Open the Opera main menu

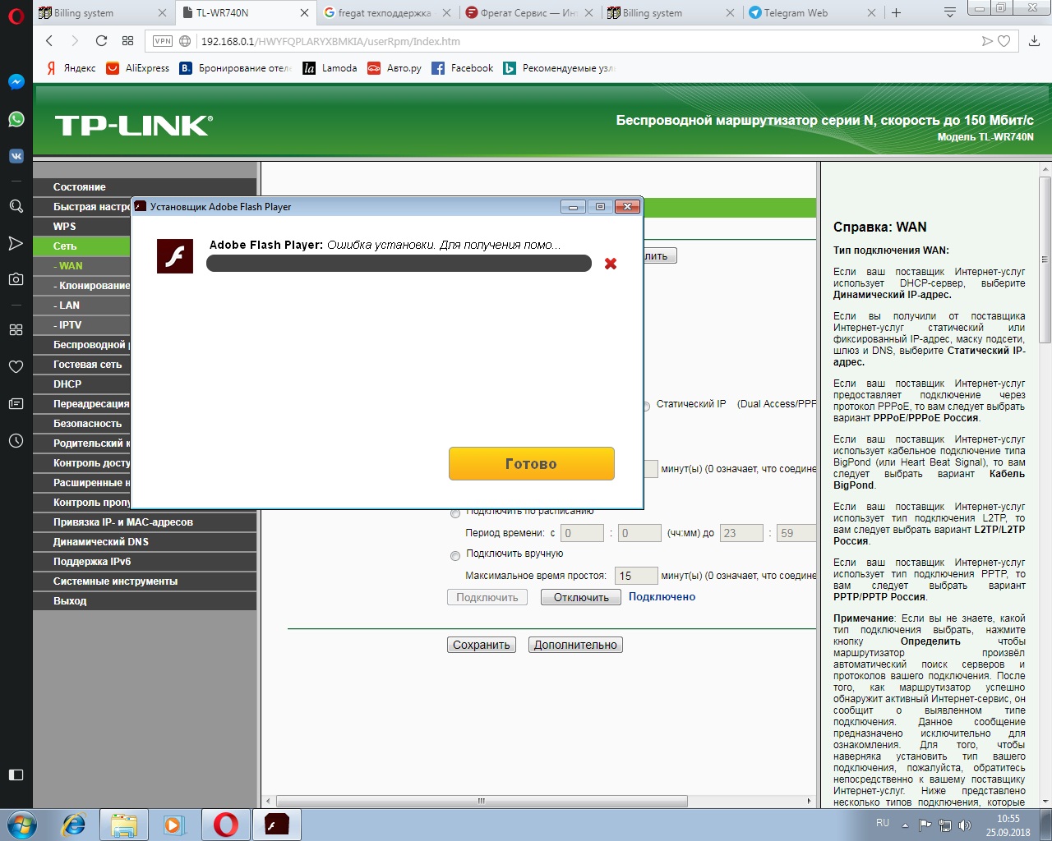point(16,16)
